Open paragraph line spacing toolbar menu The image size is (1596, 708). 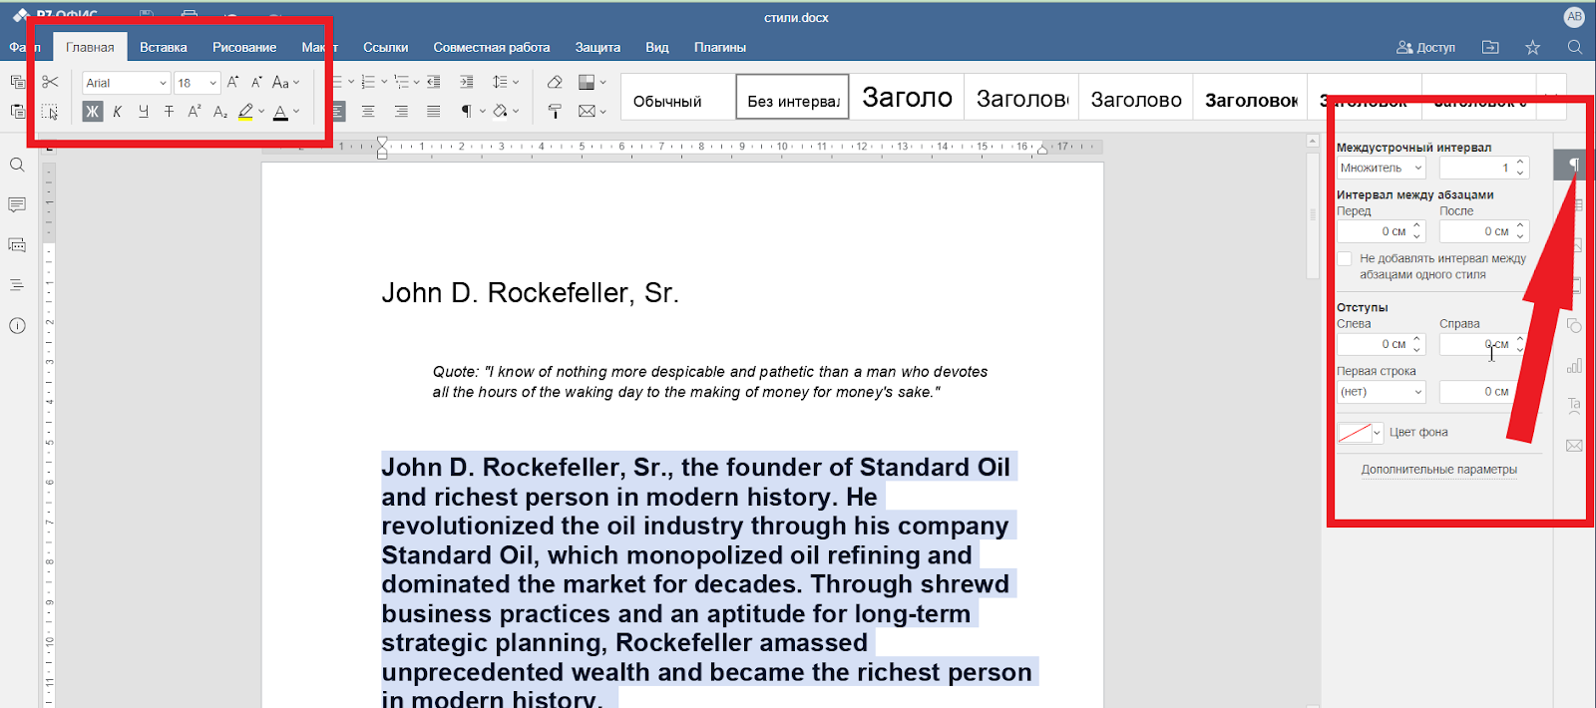[505, 82]
